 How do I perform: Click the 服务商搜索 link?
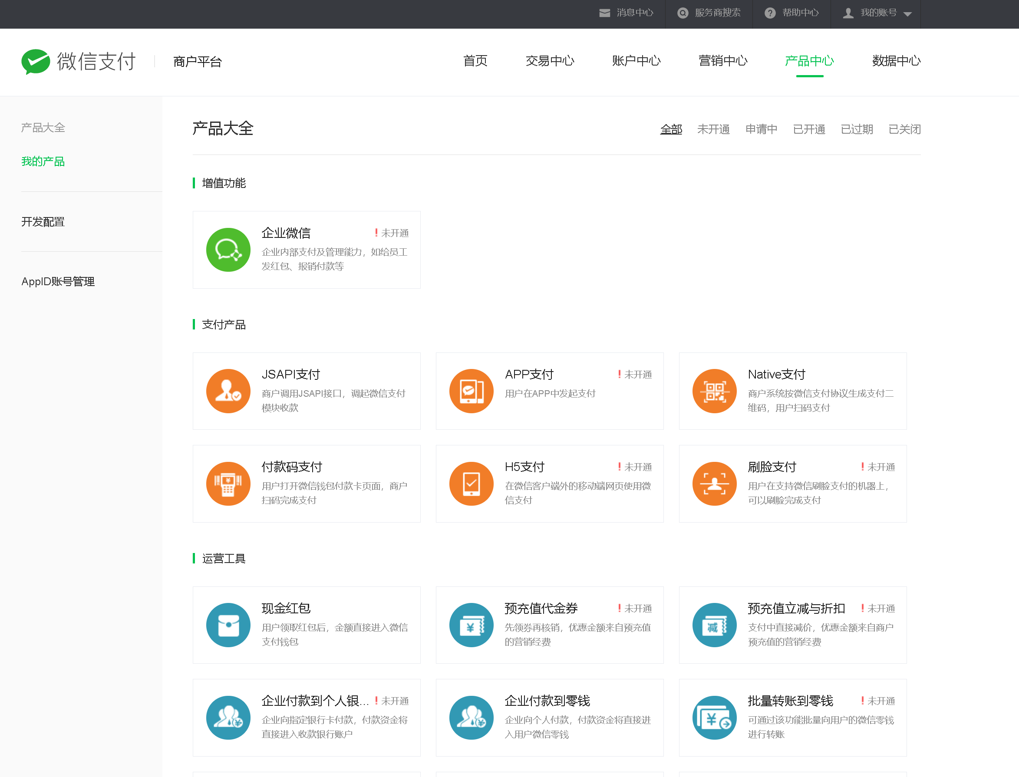[718, 13]
